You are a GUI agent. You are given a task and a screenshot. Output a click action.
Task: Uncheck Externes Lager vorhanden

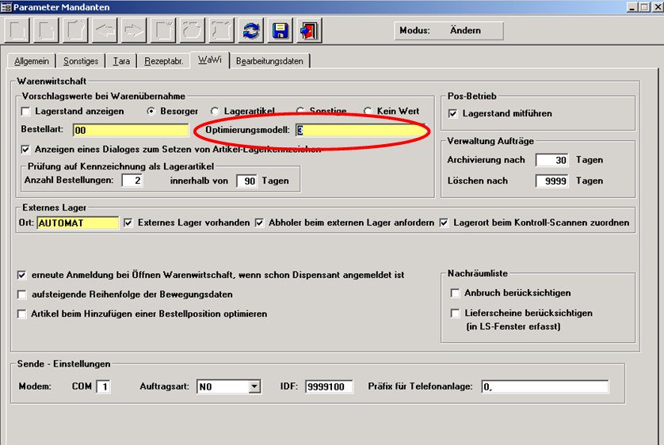pyautogui.click(x=129, y=223)
